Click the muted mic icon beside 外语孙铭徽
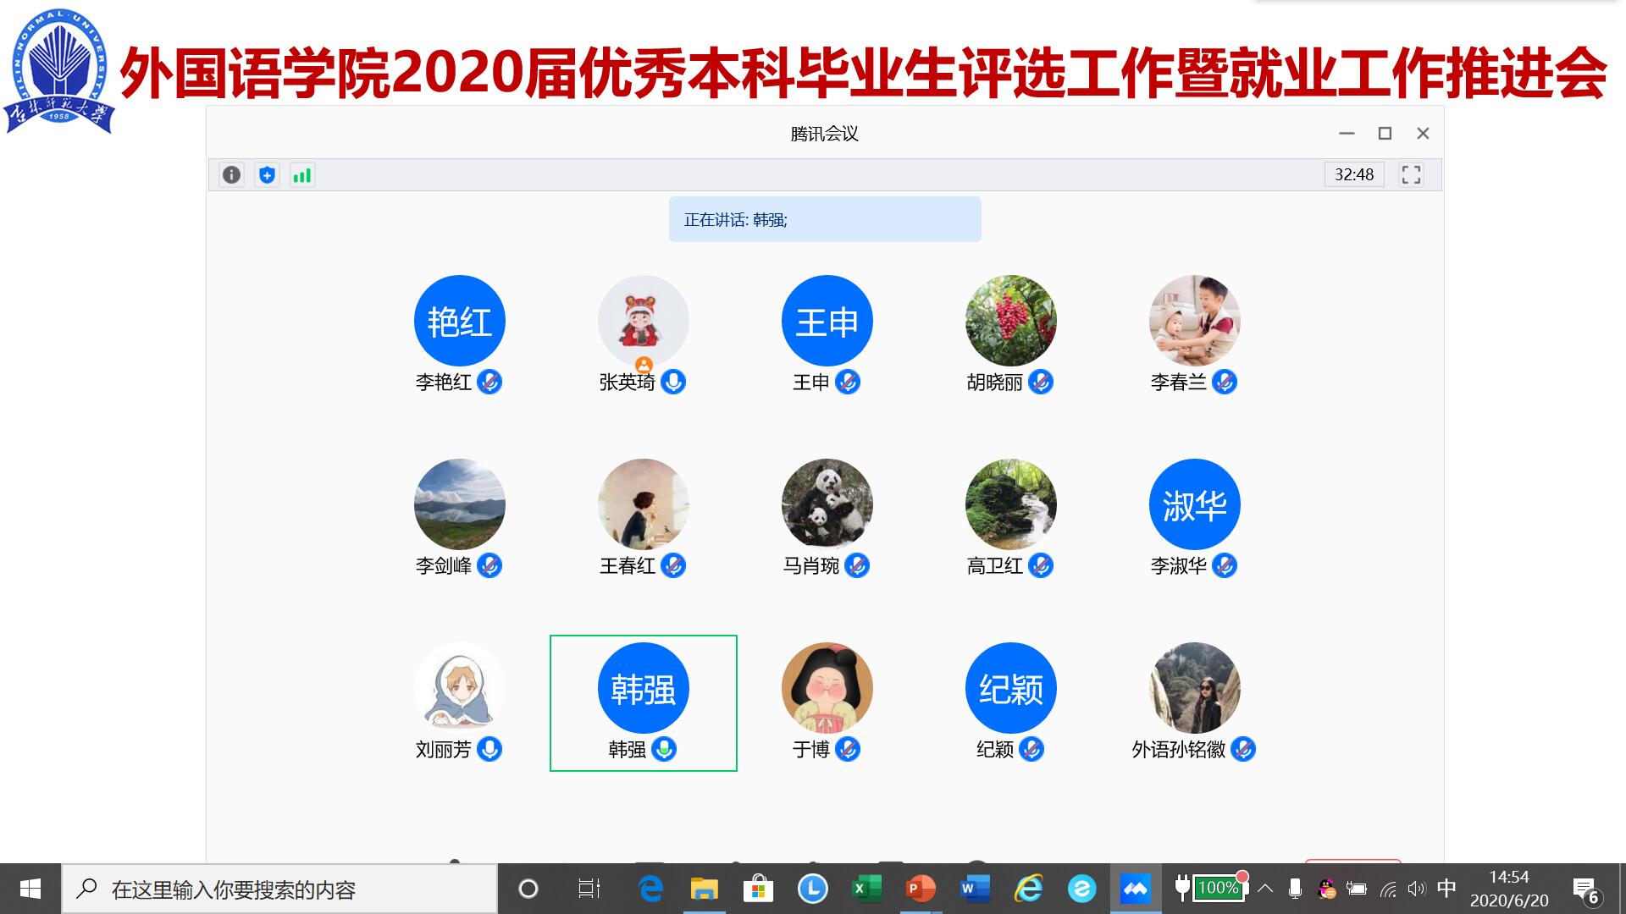 [1243, 749]
